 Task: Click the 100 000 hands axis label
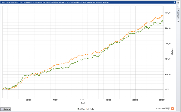(135, 100)
